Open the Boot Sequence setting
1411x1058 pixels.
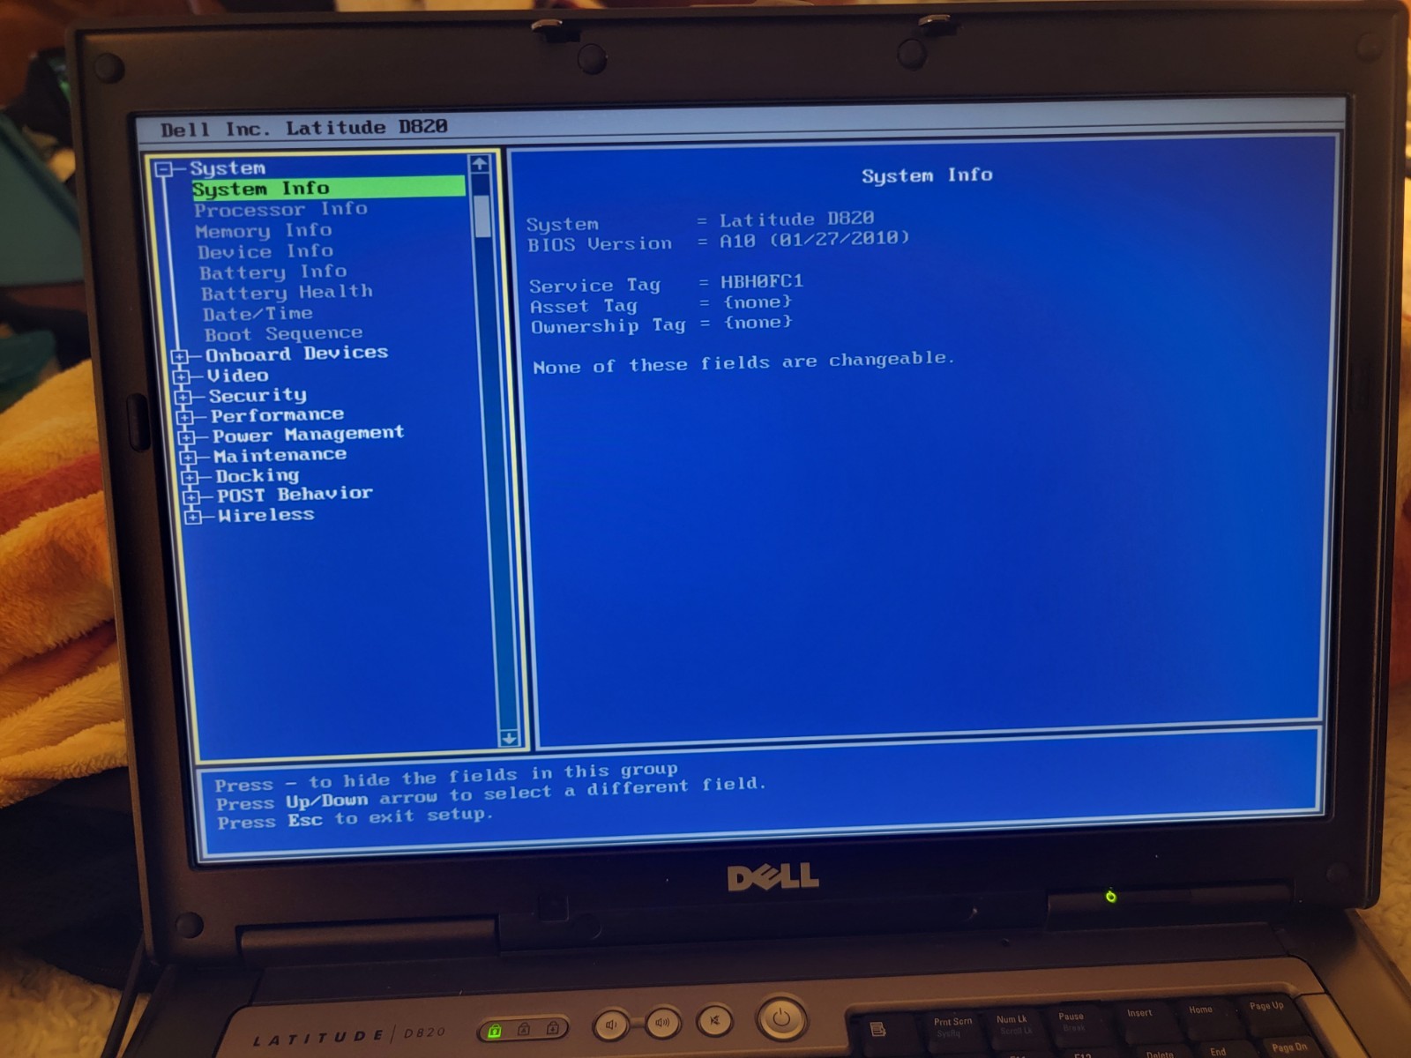click(283, 334)
